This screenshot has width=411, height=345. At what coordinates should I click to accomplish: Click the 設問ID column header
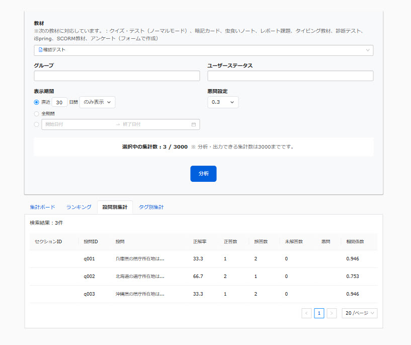[x=91, y=242]
